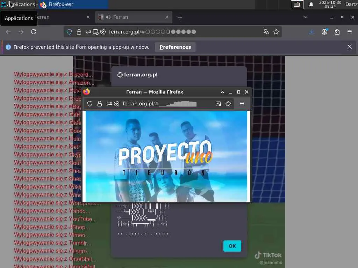Screen dimensions: 358x268
Task: Open the notification bell in system panel
Action: click(311, 5)
